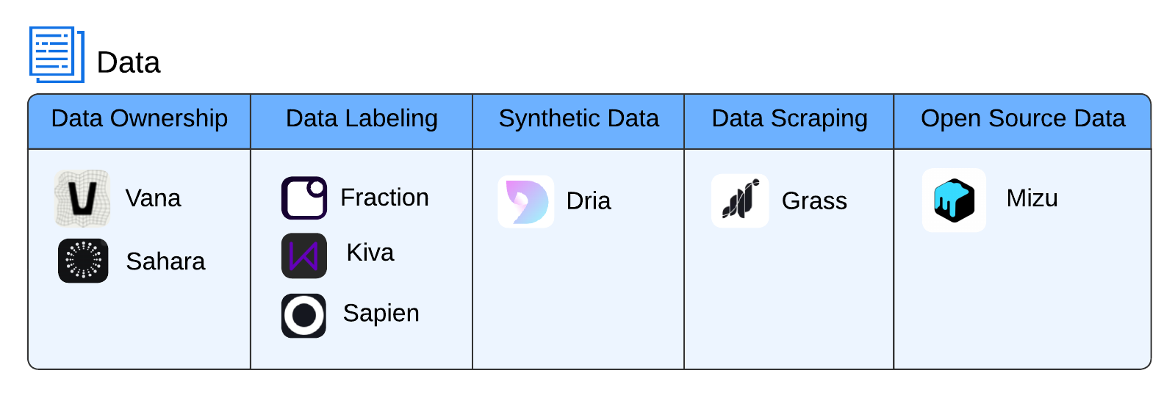Click the Vana logo icon
This screenshot has width=1175, height=398.
point(82,198)
